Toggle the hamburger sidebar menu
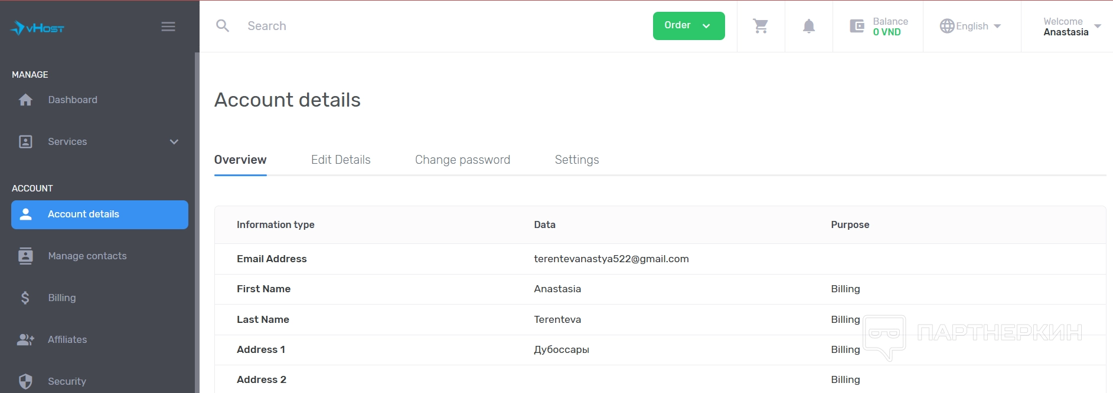This screenshot has width=1113, height=393. coord(168,27)
